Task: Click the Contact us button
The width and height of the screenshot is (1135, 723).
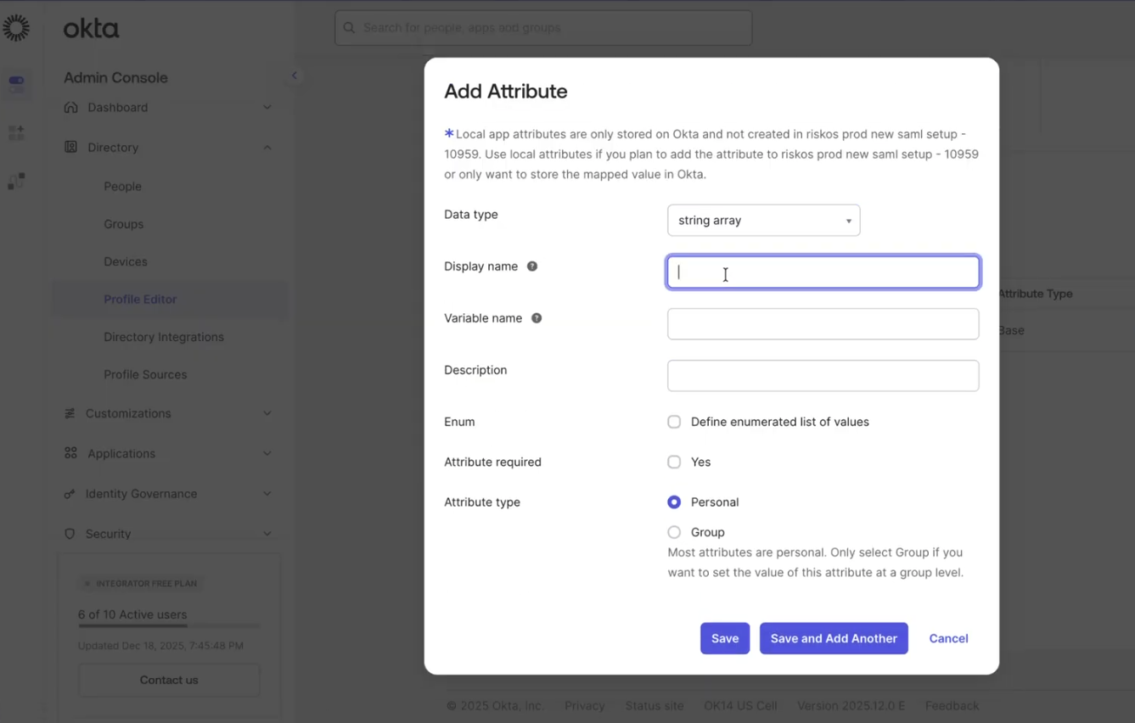Action: (x=169, y=680)
